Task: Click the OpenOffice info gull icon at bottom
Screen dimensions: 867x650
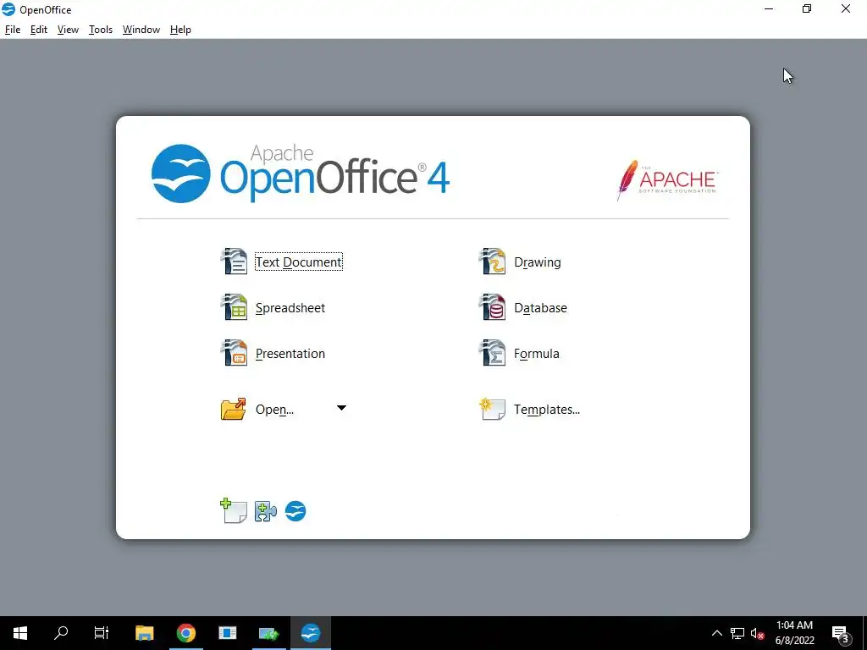Action: [x=295, y=511]
